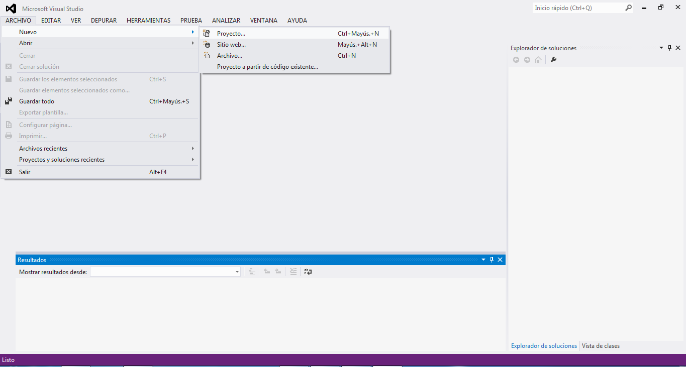Viewport: 686px width, 367px height.
Task: Select Proyecto a partir de código existente
Action: click(x=267, y=67)
